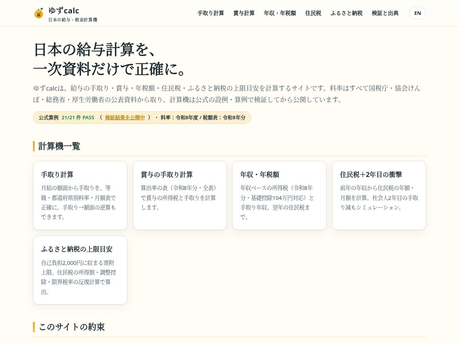Click description text starting 前年の年収から住民税
Viewport: 459px width, 344px height.
(x=379, y=198)
